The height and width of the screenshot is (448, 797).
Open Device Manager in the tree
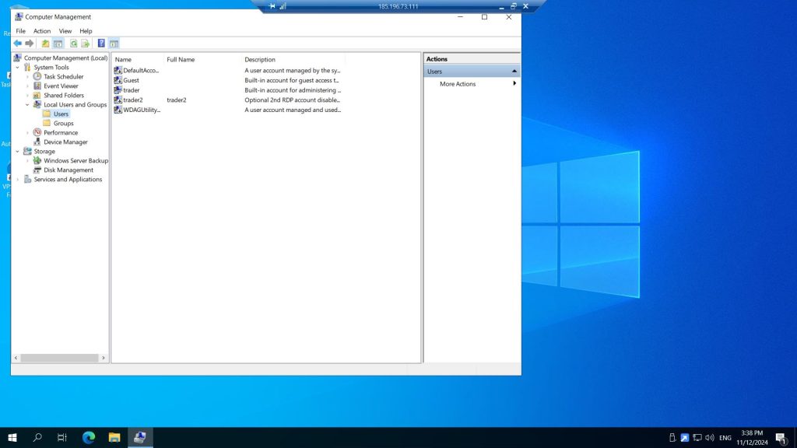click(65, 142)
